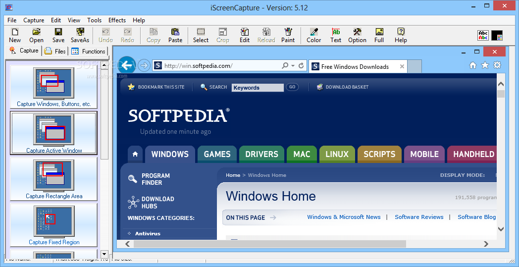Screen dimensions: 519x267
Task: Click the browser address bar URL
Action: (198, 66)
